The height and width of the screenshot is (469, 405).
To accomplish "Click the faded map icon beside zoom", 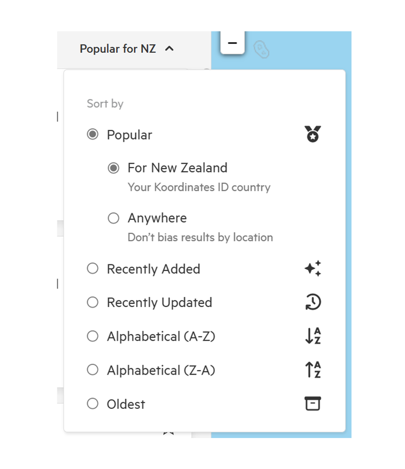I will tap(261, 49).
